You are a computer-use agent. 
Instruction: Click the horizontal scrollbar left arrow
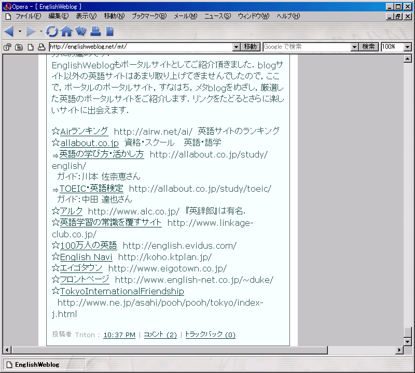point(7,350)
